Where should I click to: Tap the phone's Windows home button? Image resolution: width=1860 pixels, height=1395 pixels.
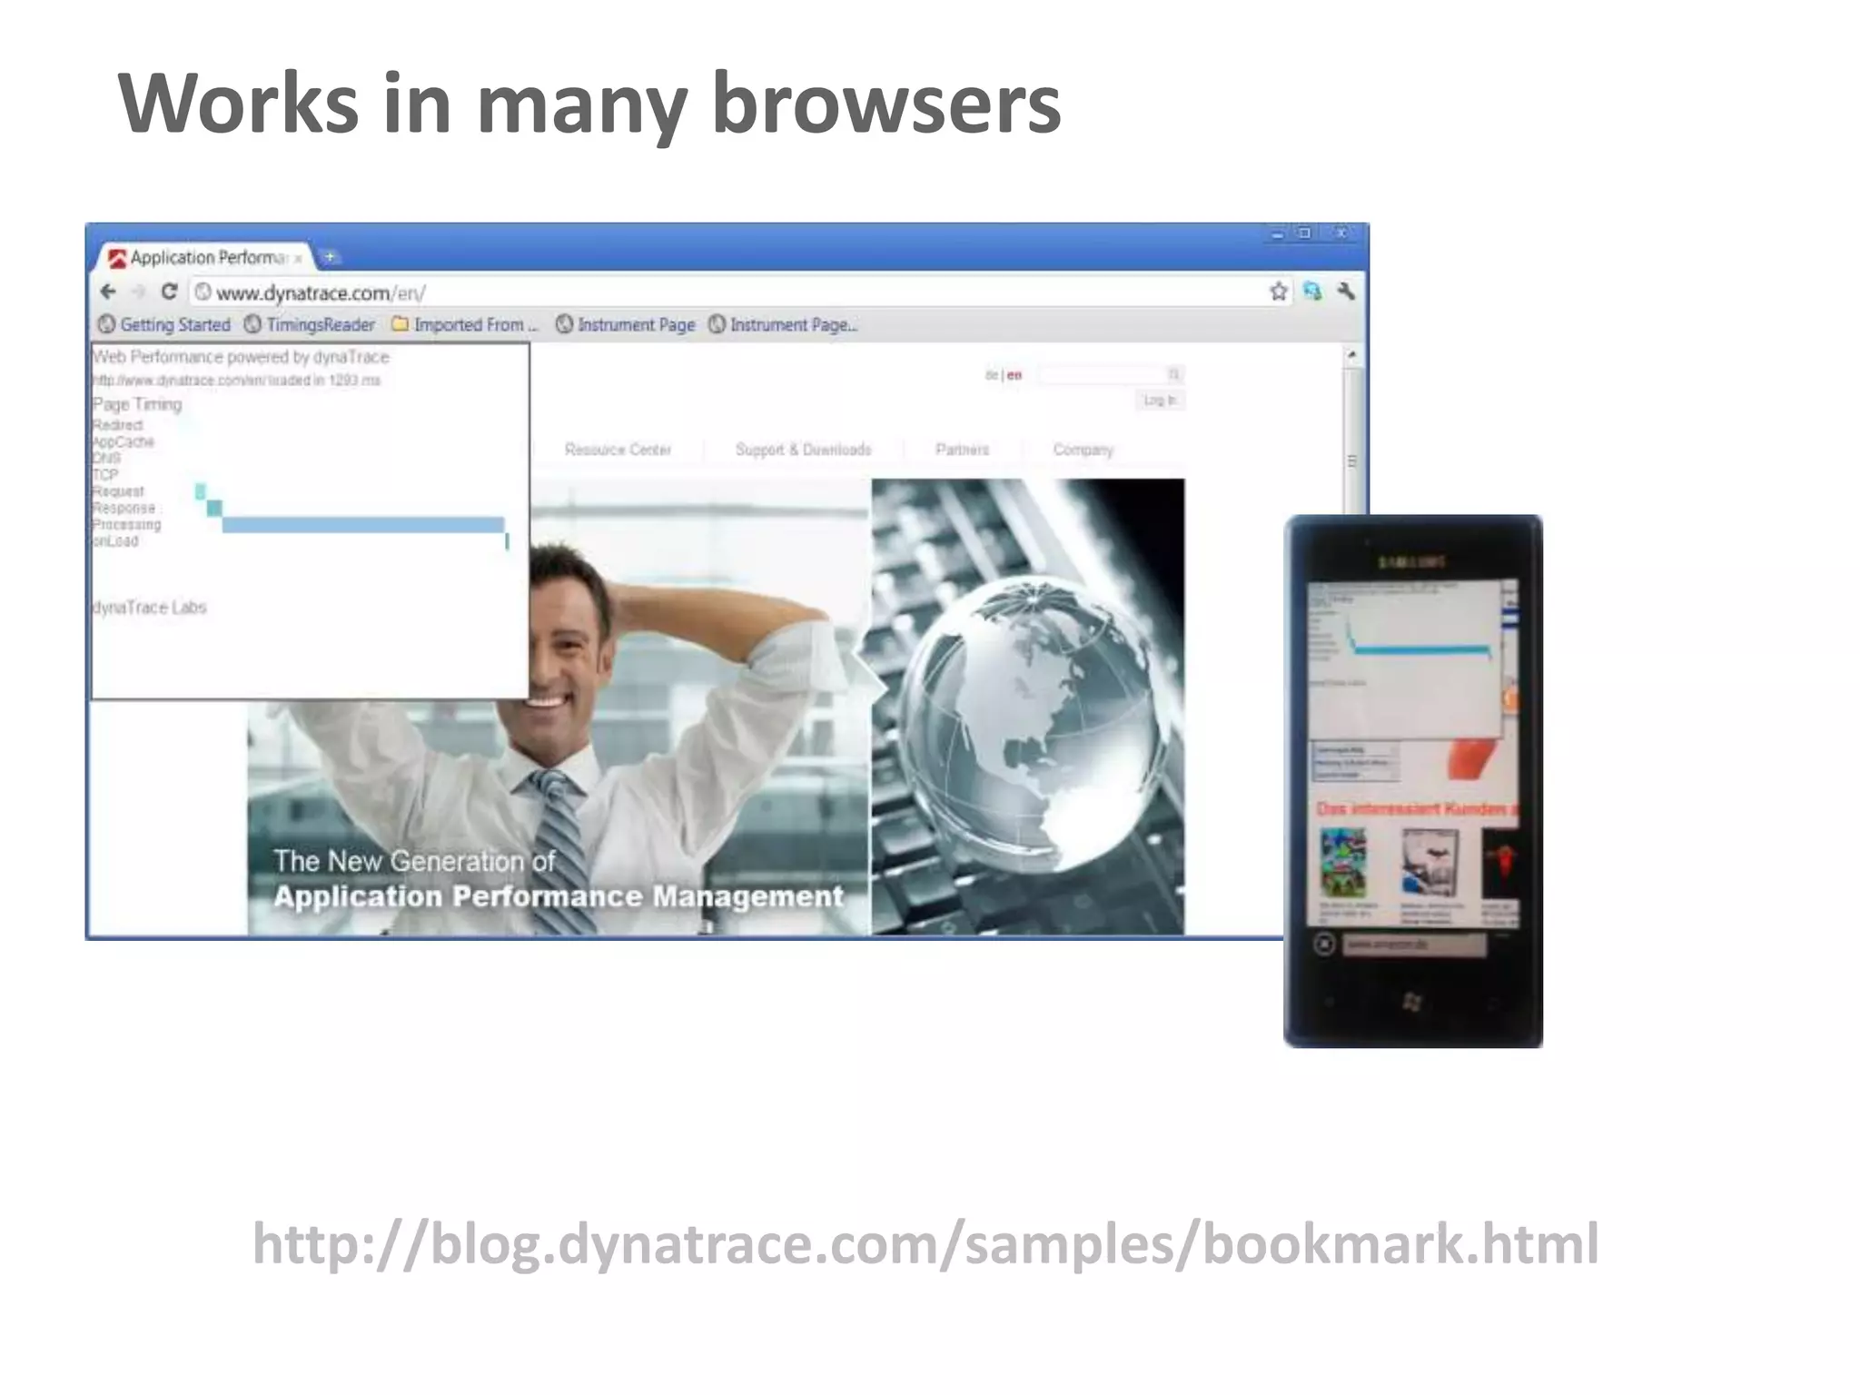[x=1412, y=1002]
